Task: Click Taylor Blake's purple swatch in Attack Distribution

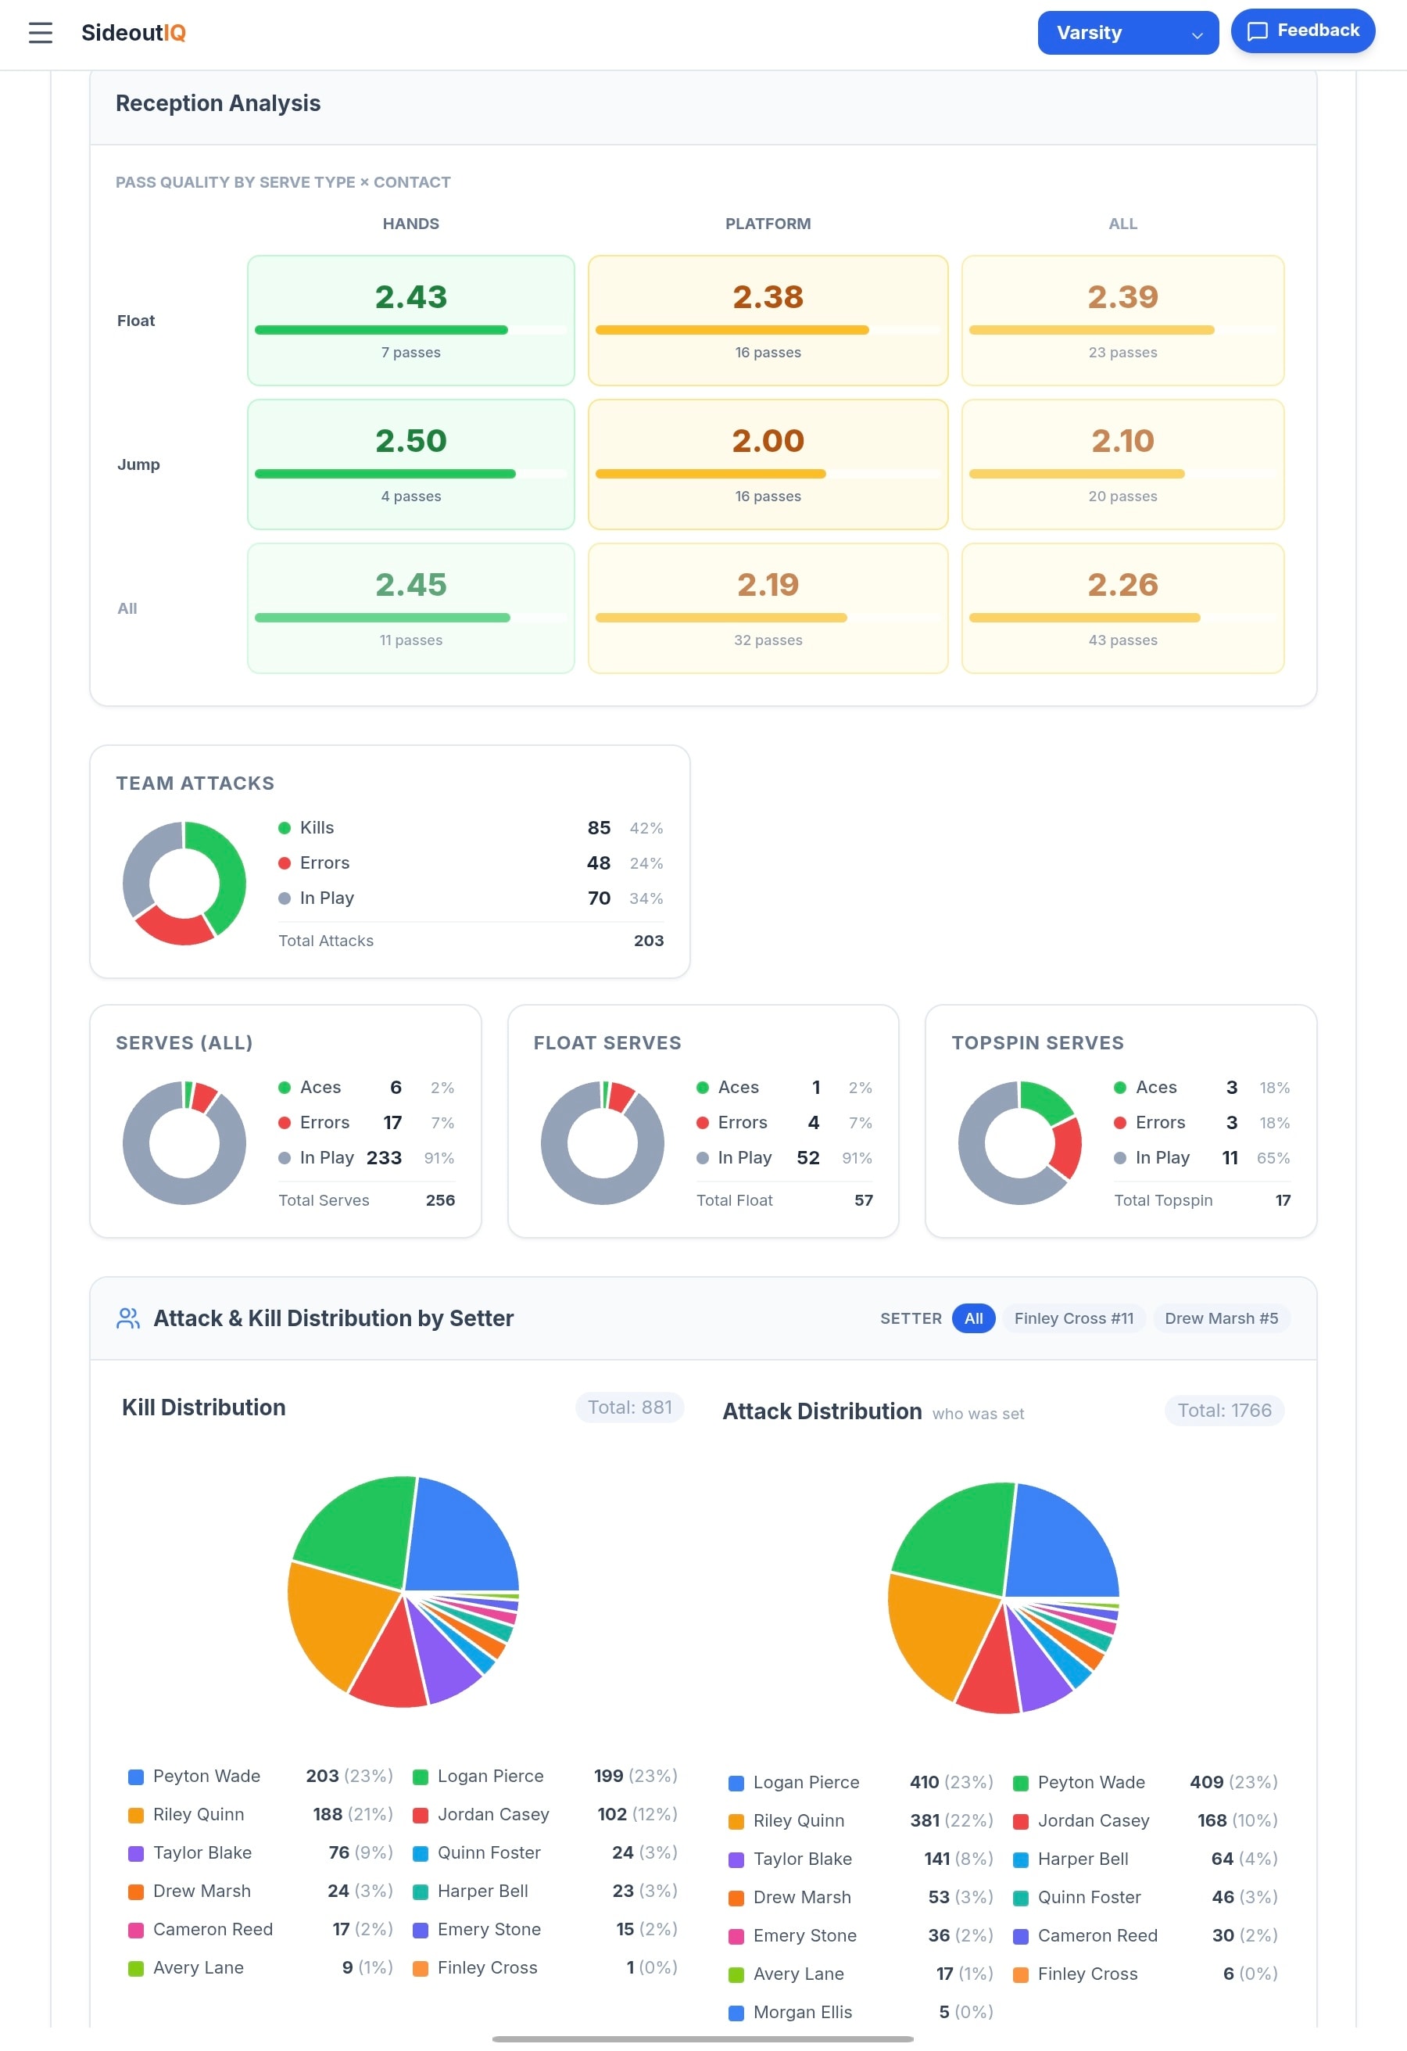Action: tap(736, 1859)
